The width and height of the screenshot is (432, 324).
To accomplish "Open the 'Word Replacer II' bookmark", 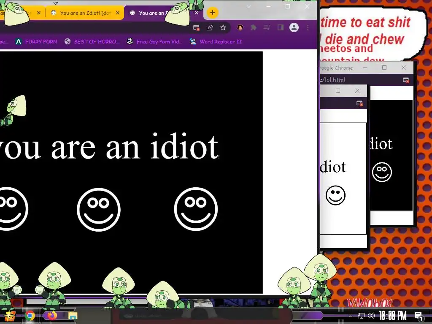I will (216, 42).
